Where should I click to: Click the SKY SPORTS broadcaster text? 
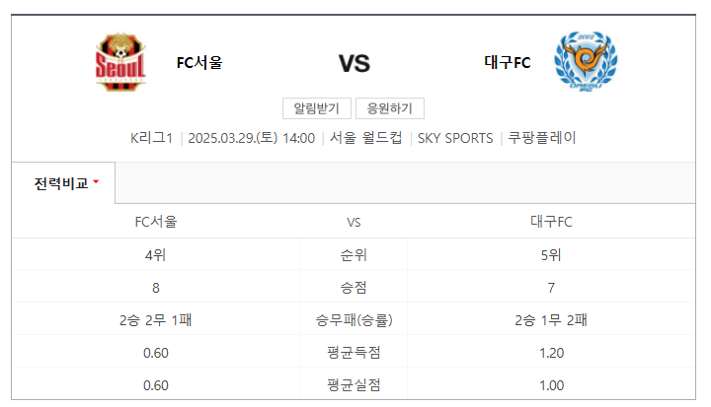455,138
